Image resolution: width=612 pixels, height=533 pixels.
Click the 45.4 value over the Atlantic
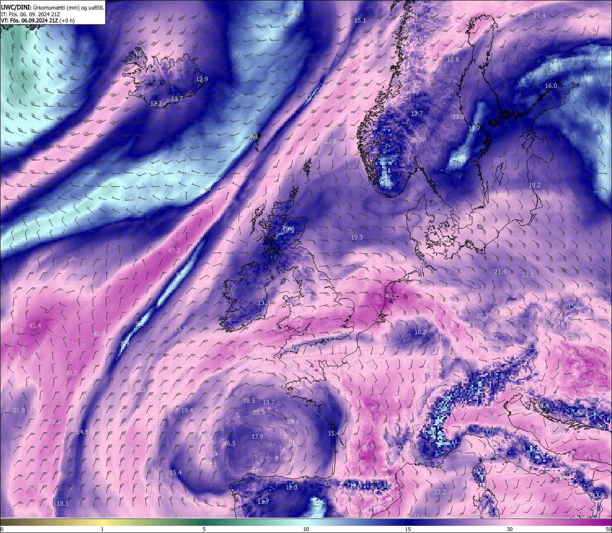click(35, 326)
